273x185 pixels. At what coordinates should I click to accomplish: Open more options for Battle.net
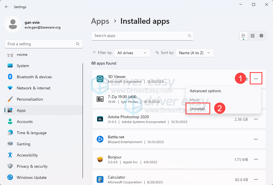(256, 139)
